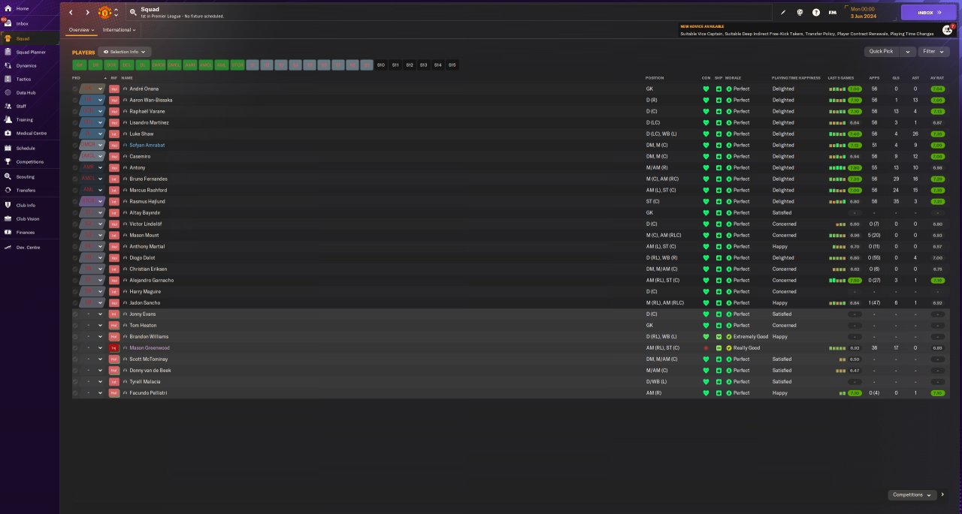Click the Manchester United club badge

tap(105, 12)
